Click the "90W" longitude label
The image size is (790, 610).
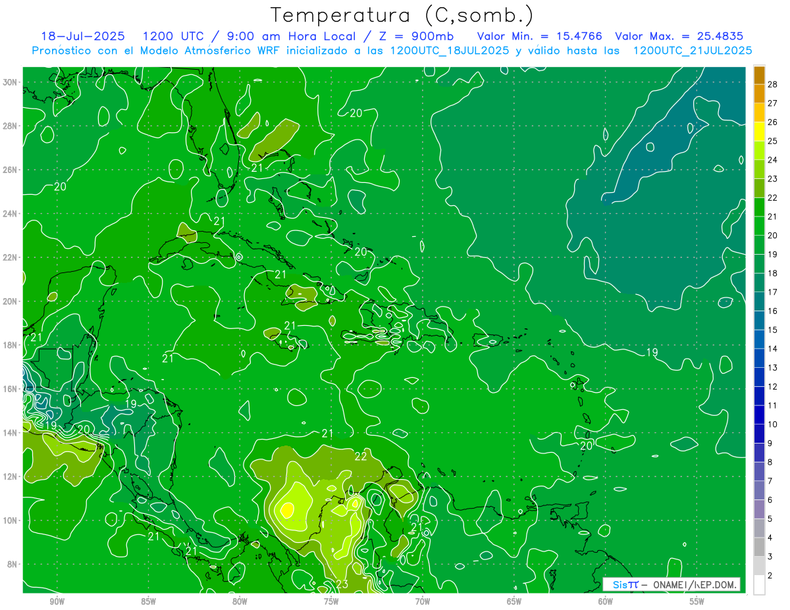coord(57,601)
